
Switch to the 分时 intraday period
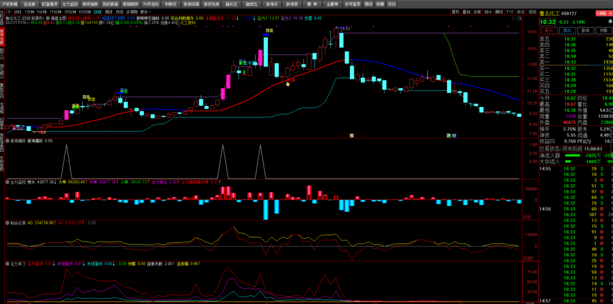18,12
